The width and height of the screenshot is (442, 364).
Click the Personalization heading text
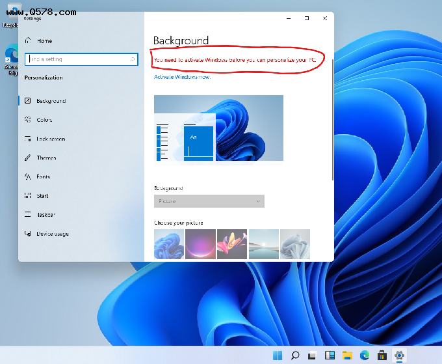tap(44, 77)
